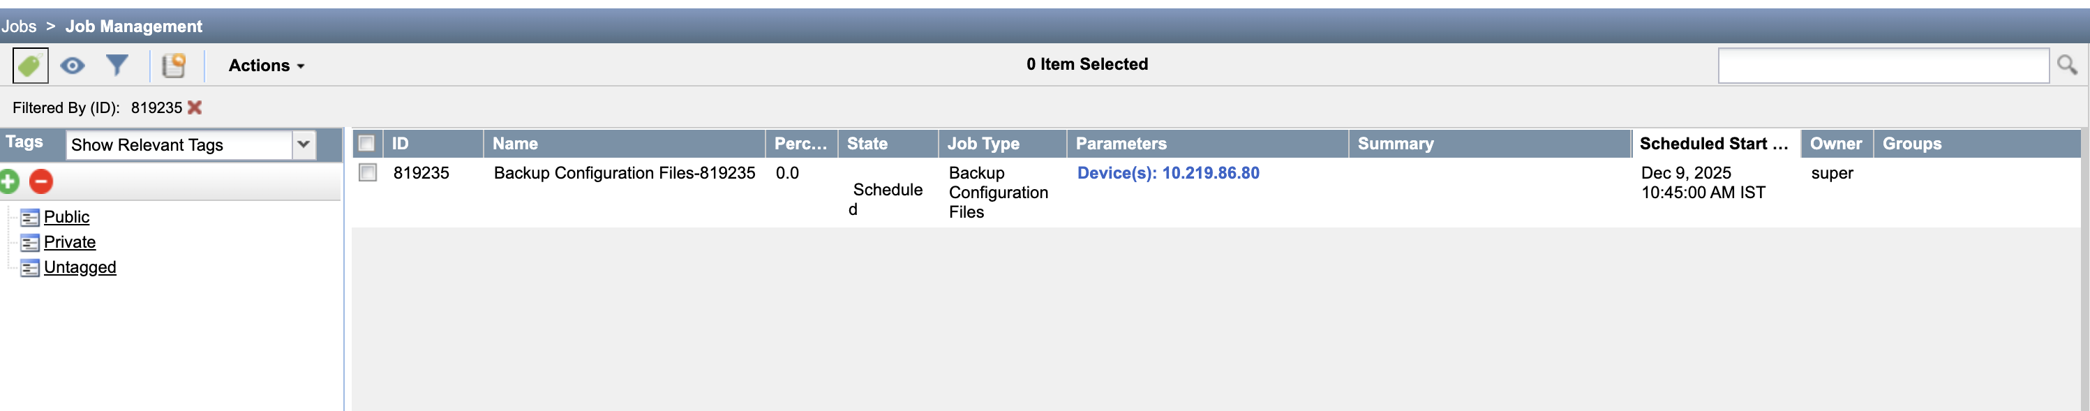The height and width of the screenshot is (411, 2090).
Task: Click the Public tag folder icon
Action: [x=30, y=217]
